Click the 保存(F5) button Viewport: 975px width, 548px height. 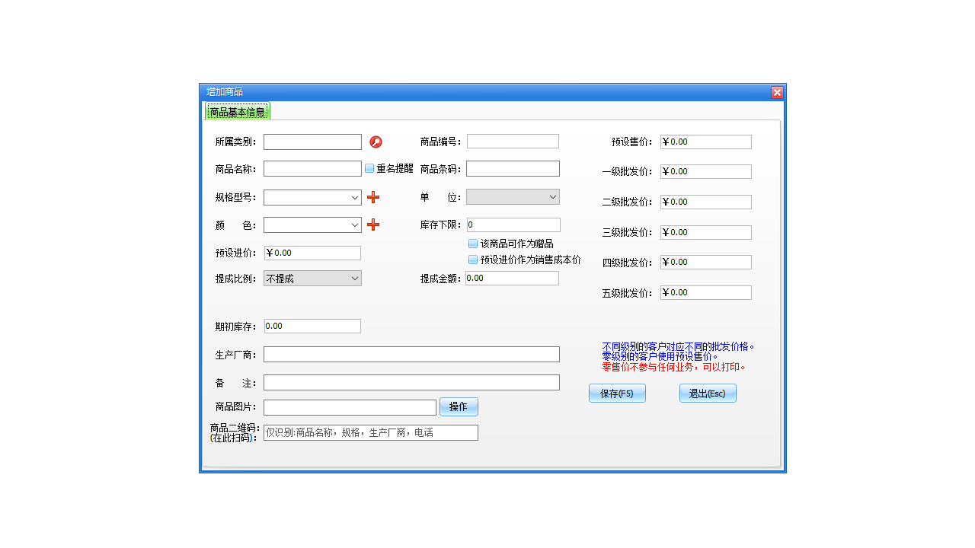(x=617, y=393)
